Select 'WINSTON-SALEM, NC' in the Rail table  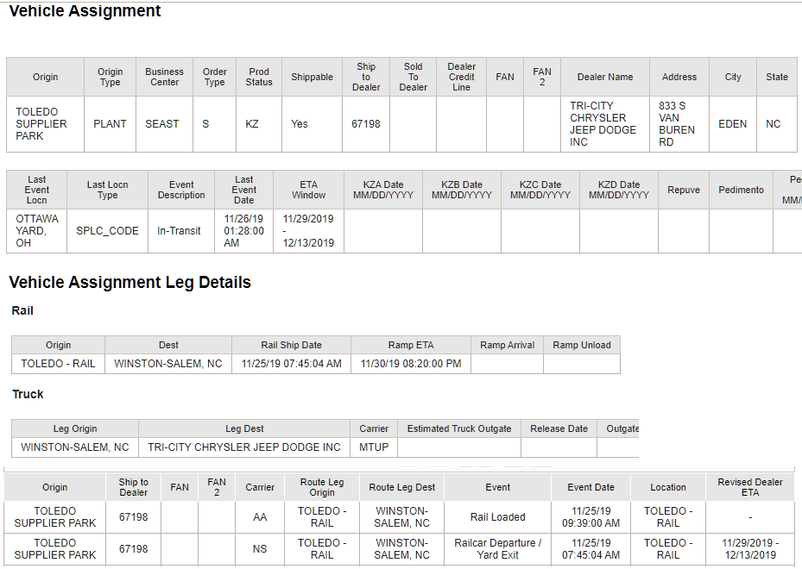(168, 364)
